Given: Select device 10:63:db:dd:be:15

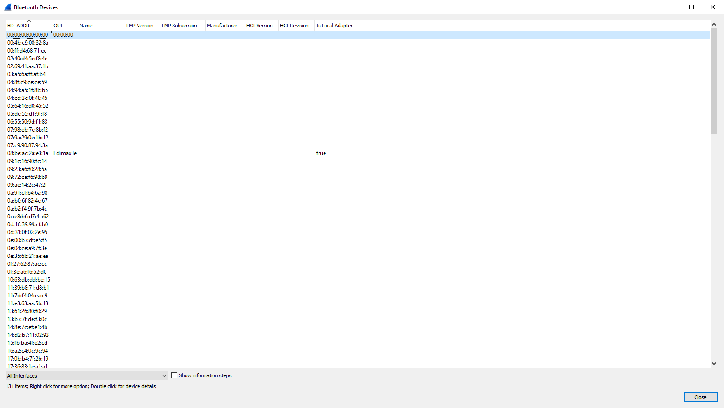Looking at the screenshot, I should tap(28, 280).
